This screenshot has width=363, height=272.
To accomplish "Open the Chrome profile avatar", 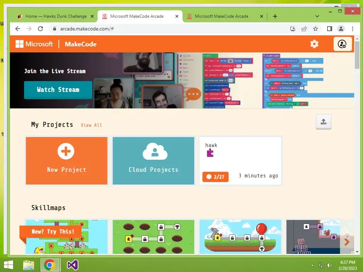I will point(341,29).
